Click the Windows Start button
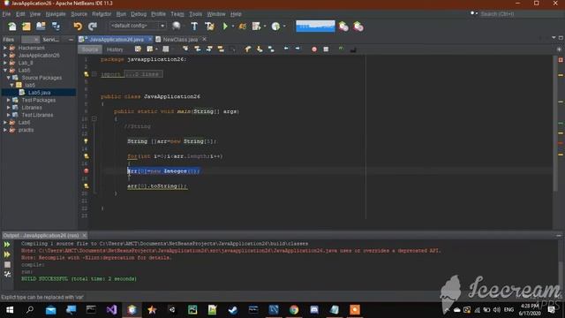 (10, 310)
